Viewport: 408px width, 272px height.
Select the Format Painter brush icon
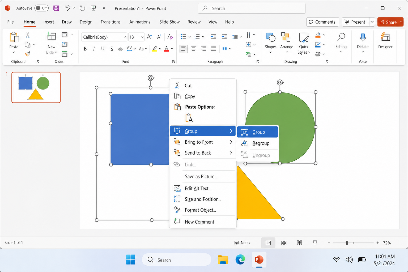coord(28,54)
